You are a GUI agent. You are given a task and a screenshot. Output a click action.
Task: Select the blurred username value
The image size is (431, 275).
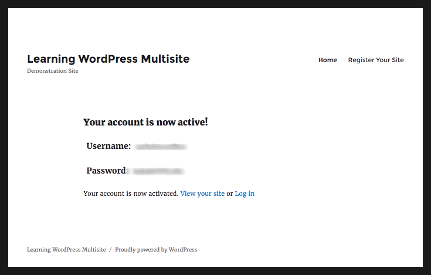160,147
